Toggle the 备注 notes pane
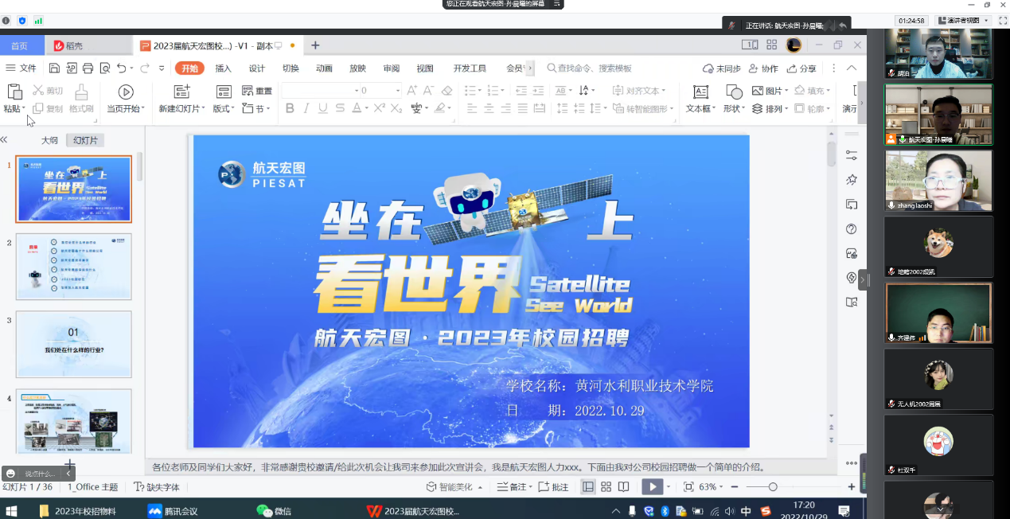 (511, 487)
